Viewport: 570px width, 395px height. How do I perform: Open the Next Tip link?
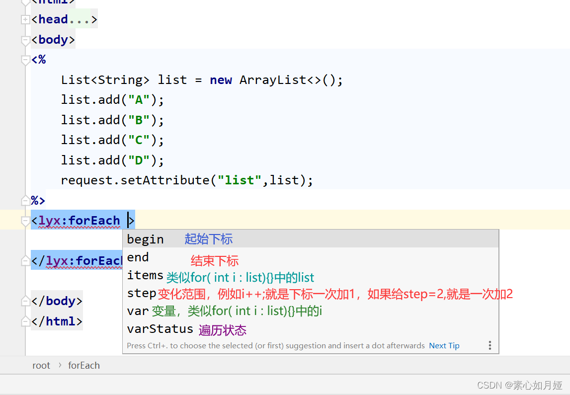444,346
